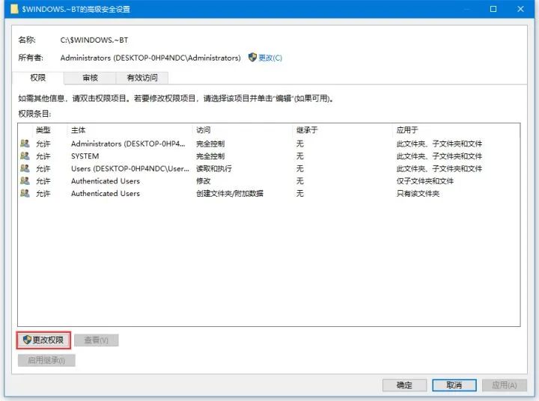Close the advanced security settings window
This screenshot has width=539, height=401.
[520, 9]
